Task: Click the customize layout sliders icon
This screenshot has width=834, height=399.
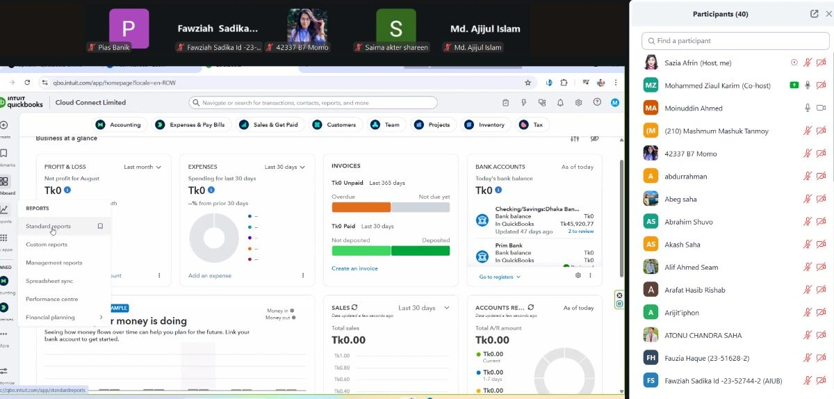Action: tap(574, 139)
